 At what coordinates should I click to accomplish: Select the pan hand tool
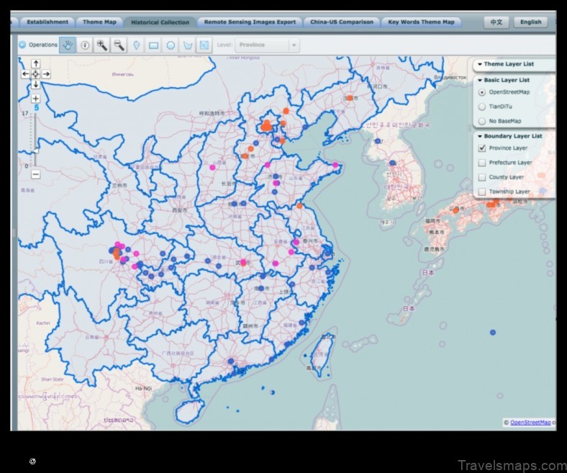click(x=68, y=45)
